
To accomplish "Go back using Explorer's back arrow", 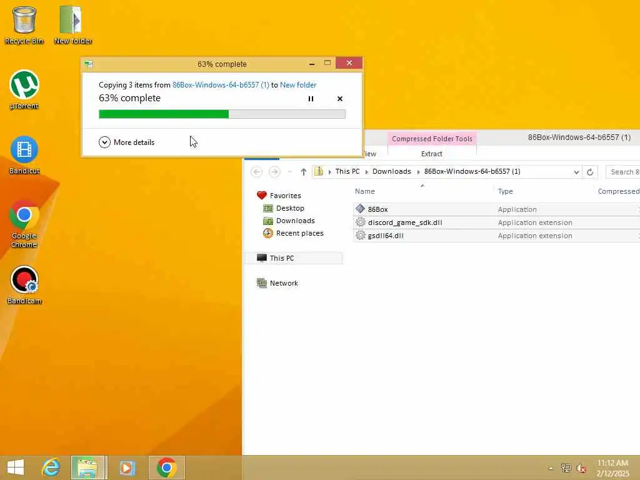I will coord(256,172).
